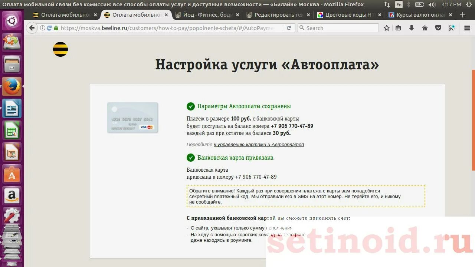
Task: Open the Downloads arrow in toolbar
Action: point(412,28)
